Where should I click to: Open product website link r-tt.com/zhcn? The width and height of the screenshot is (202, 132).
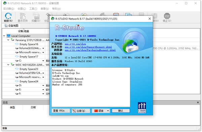click(75, 44)
